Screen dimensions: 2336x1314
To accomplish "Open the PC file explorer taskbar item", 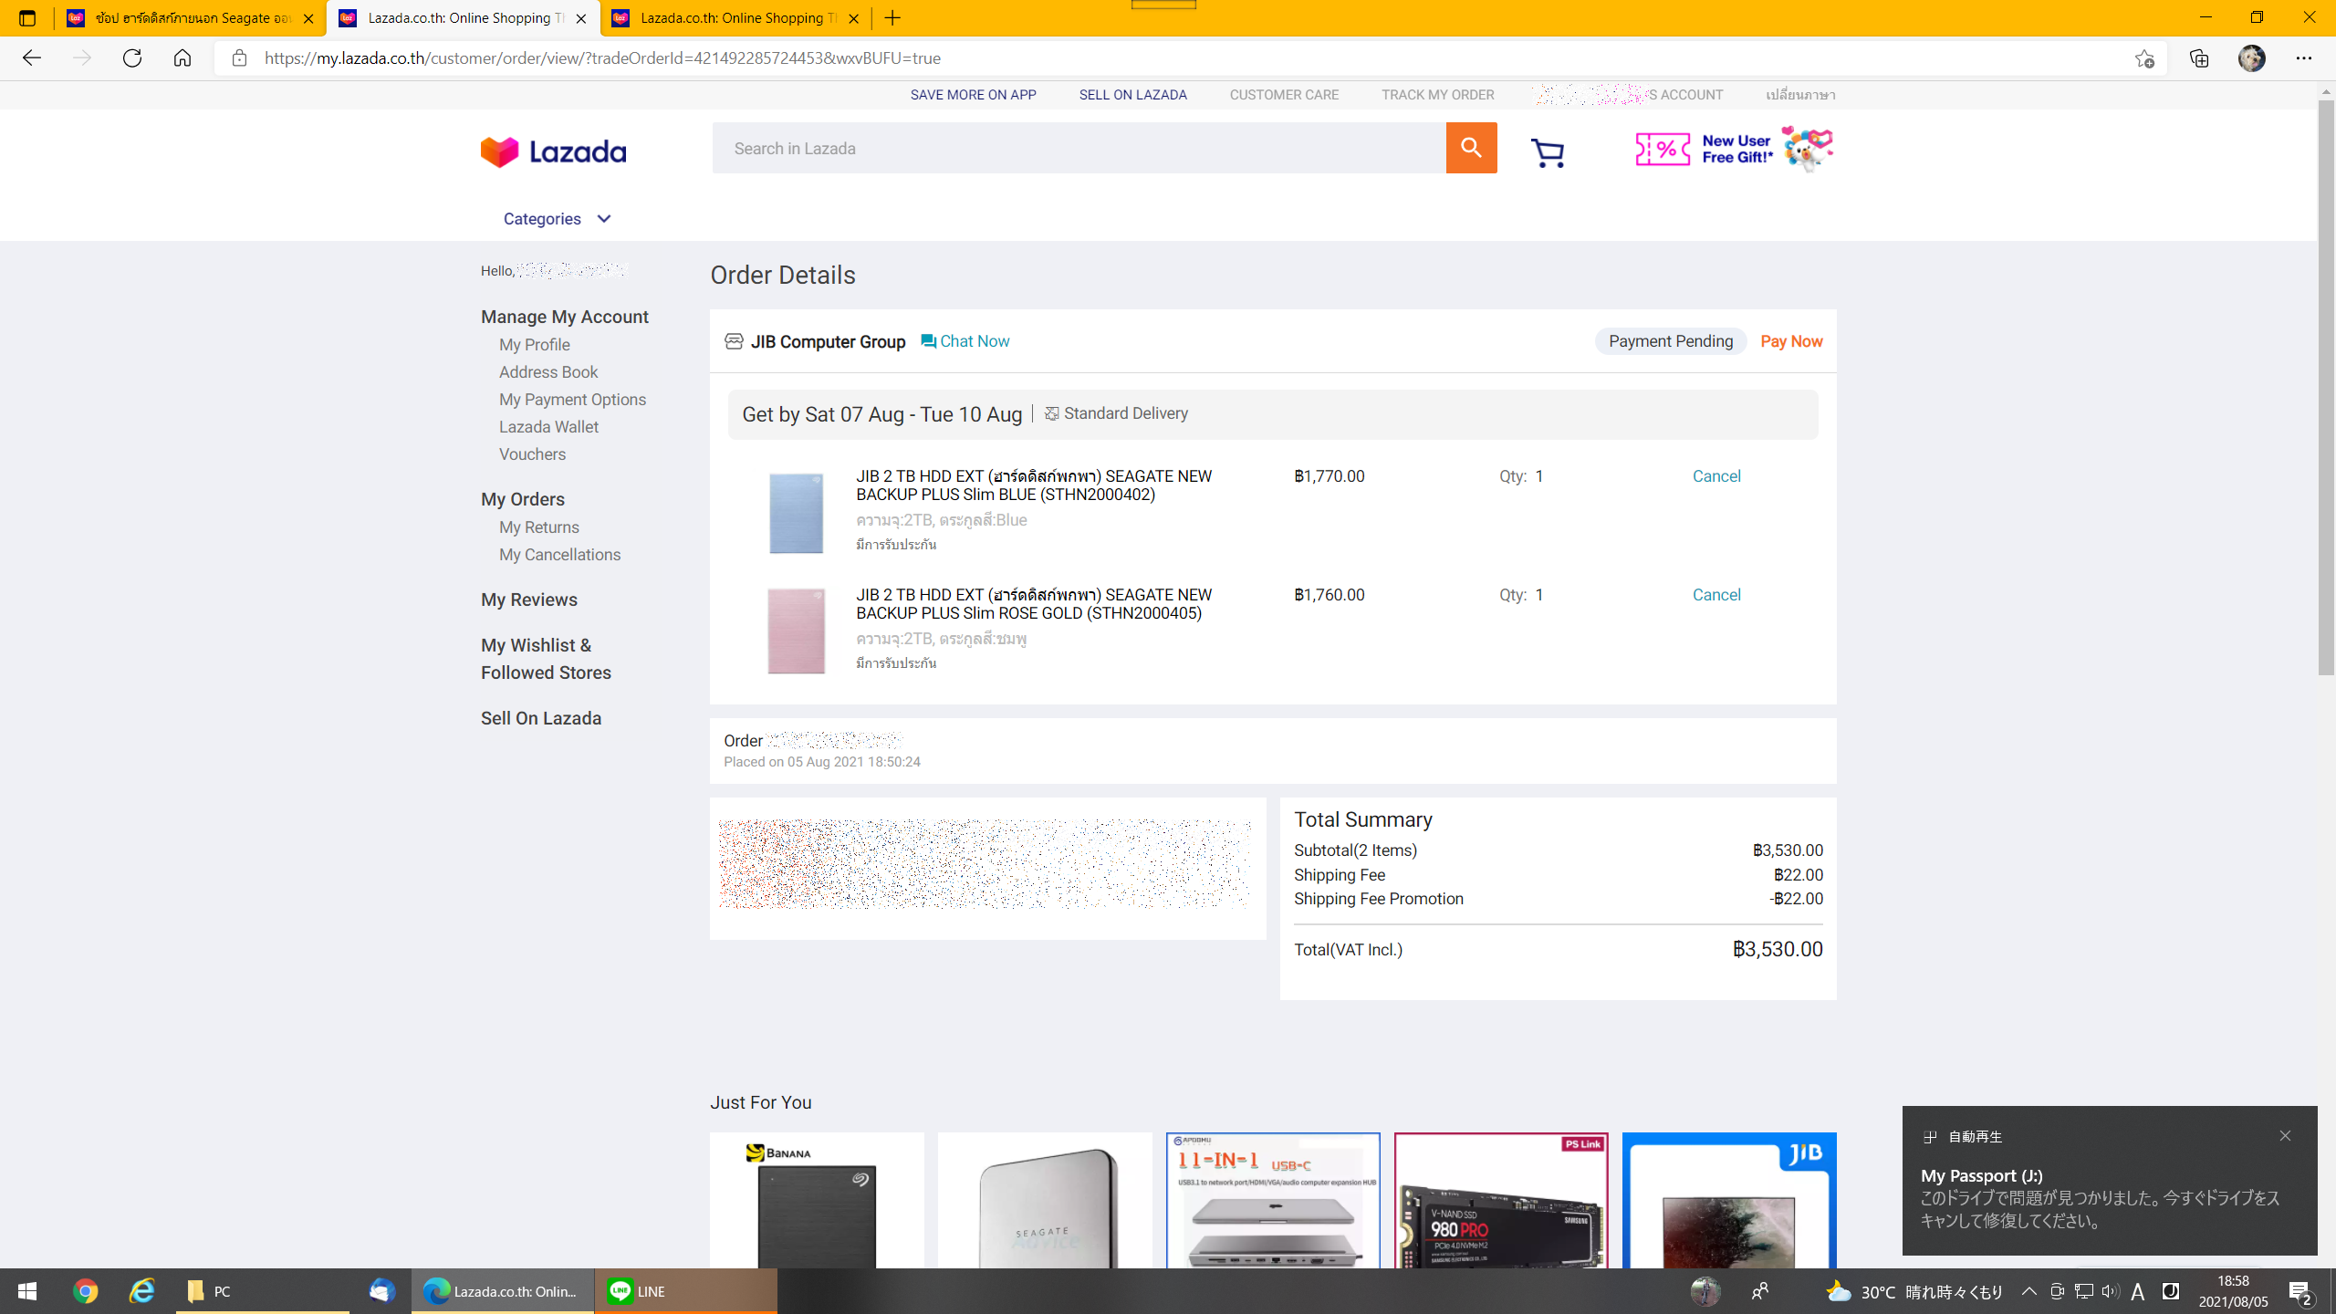I will coord(263,1291).
